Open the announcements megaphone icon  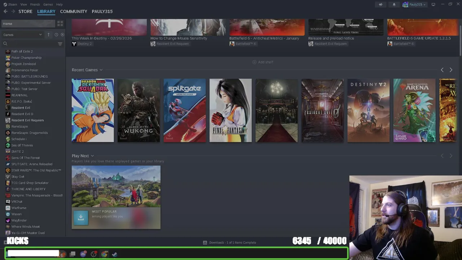click(380, 4)
